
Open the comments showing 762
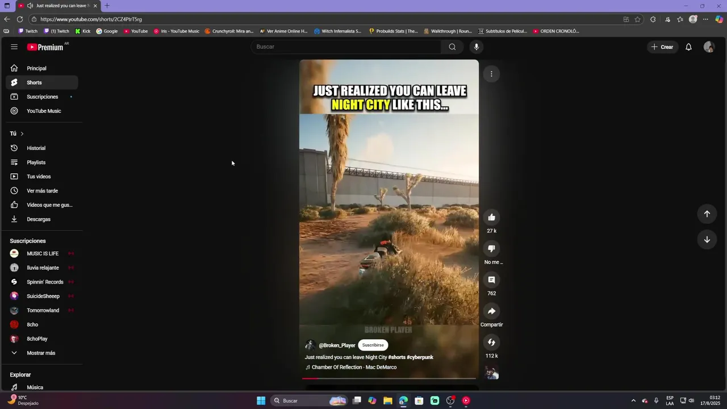coord(491,279)
